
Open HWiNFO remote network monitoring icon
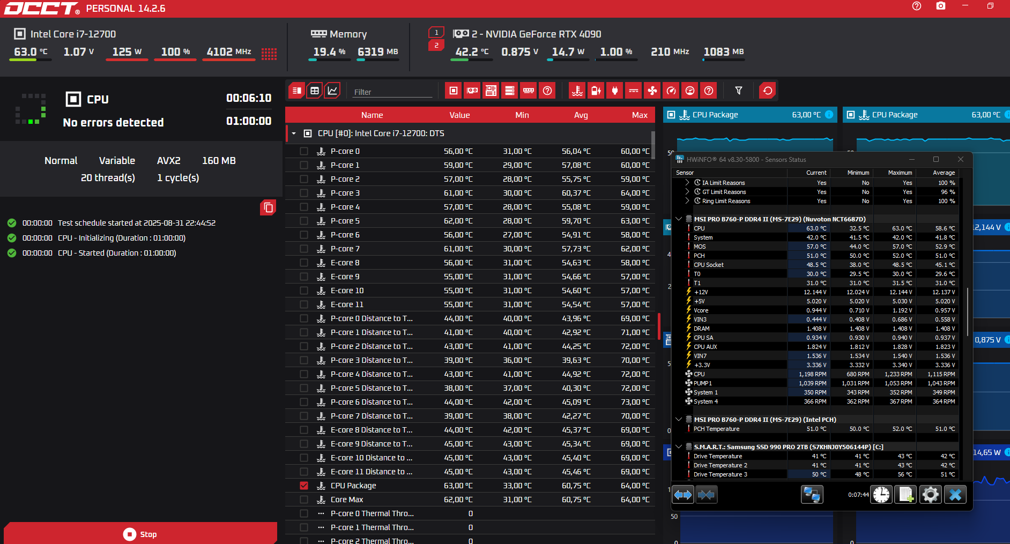point(812,495)
